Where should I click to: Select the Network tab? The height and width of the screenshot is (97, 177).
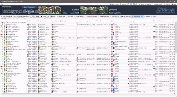pos(3,19)
